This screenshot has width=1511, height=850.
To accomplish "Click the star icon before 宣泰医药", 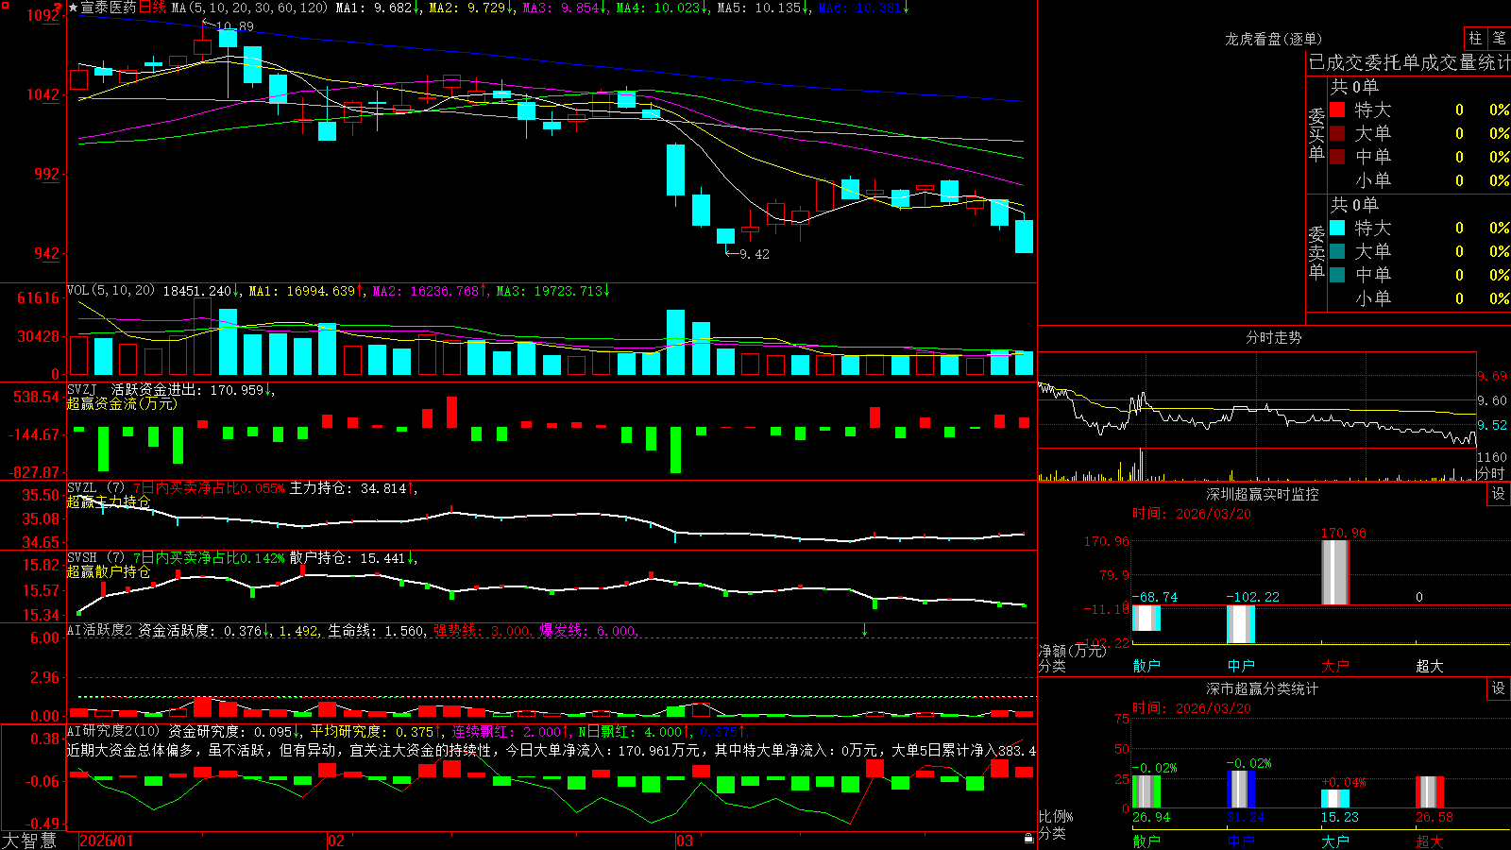I will click(x=73, y=8).
